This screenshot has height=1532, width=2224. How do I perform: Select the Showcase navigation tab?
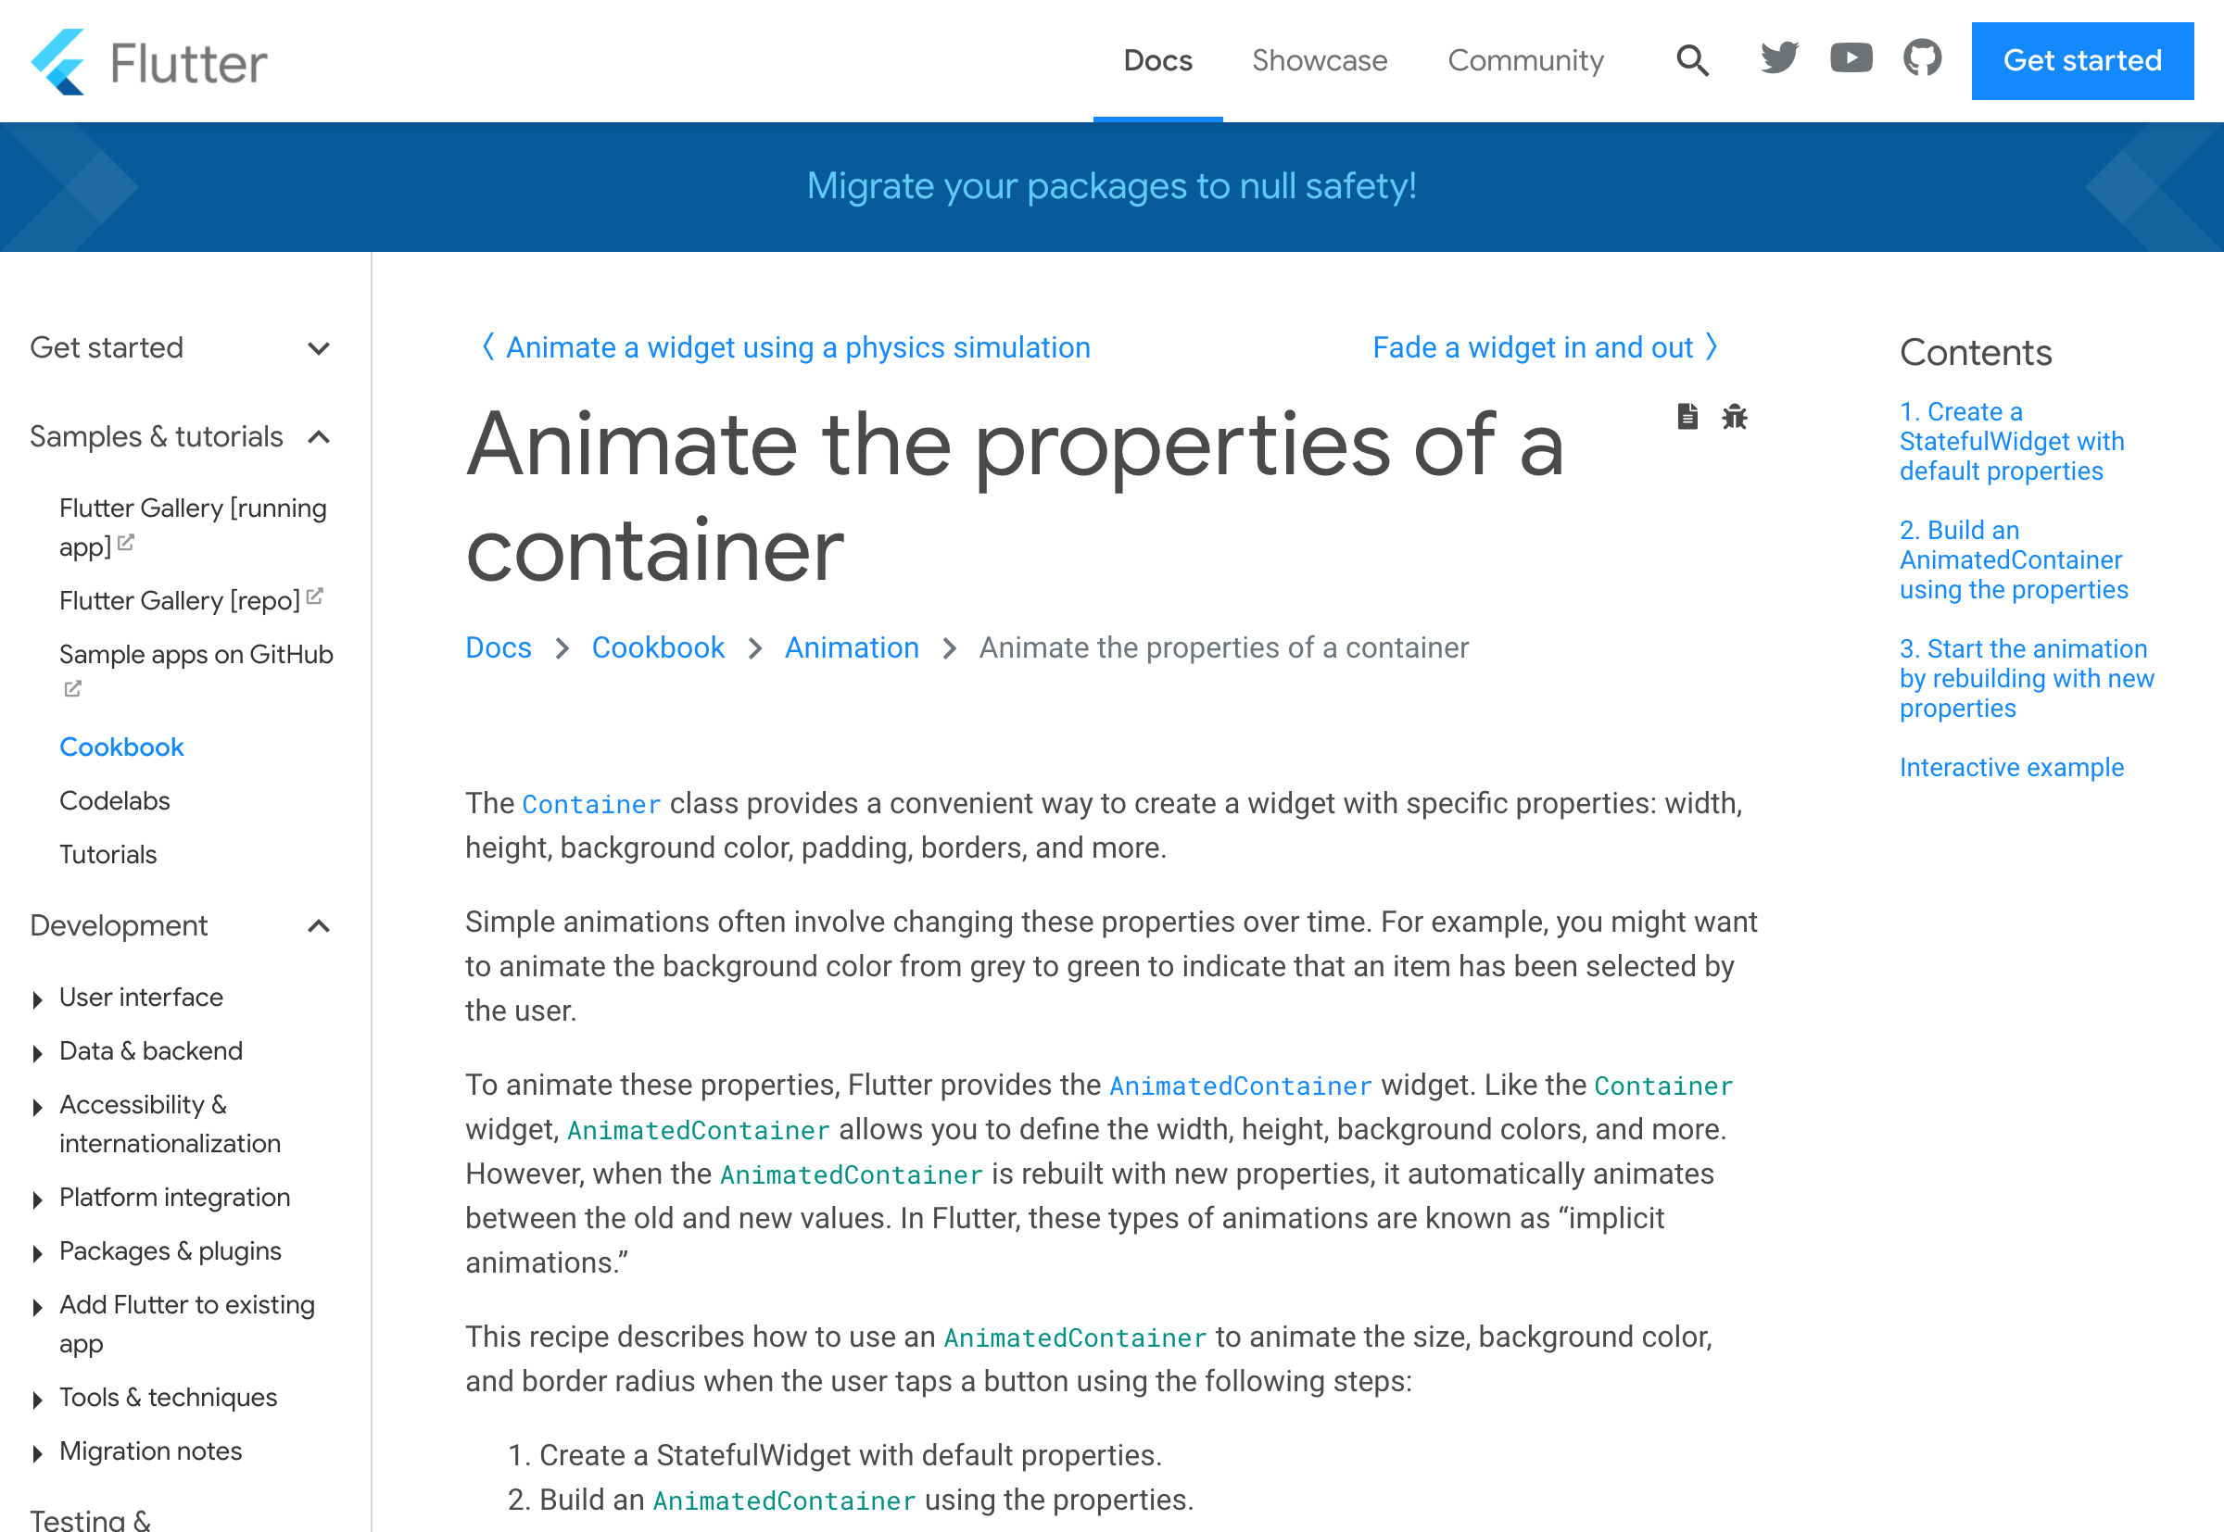1320,61
